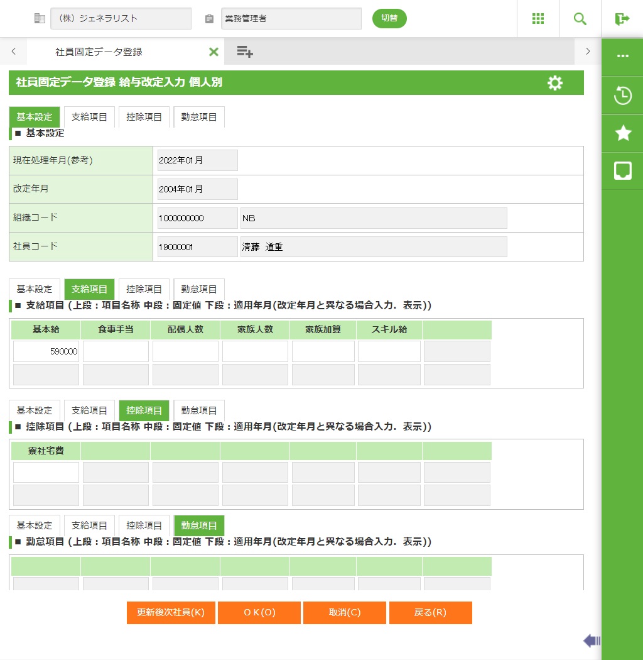Click the 更新後次社員(K) button

pos(171,613)
